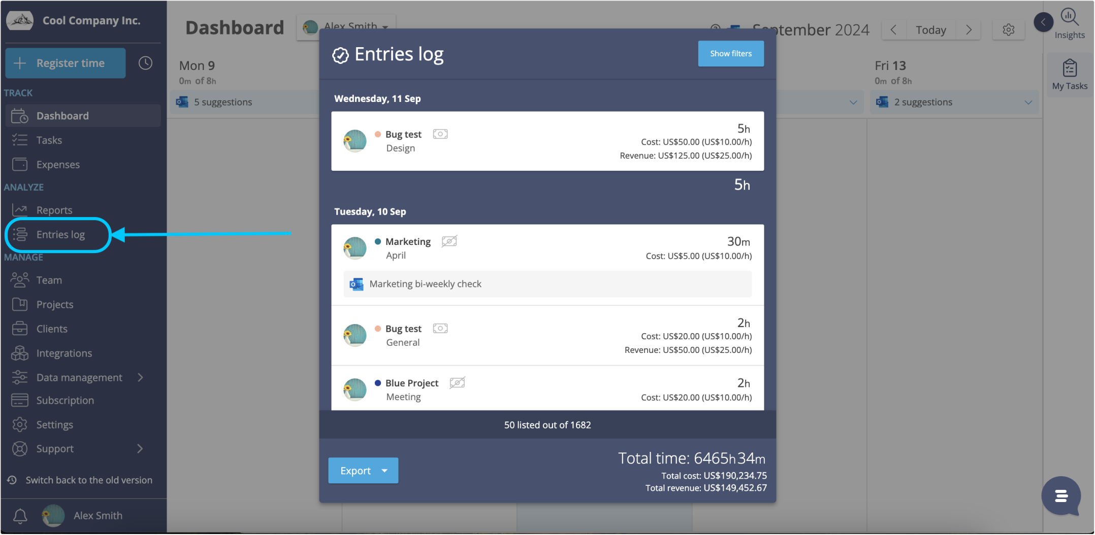The image size is (1095, 535).
Task: Toggle non-billable icon on Marketing entry
Action: coord(449,241)
